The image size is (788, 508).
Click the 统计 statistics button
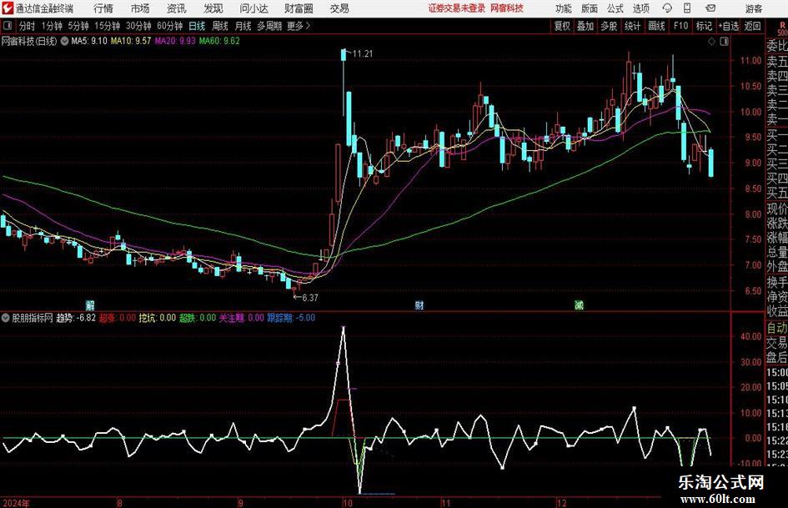pos(633,26)
